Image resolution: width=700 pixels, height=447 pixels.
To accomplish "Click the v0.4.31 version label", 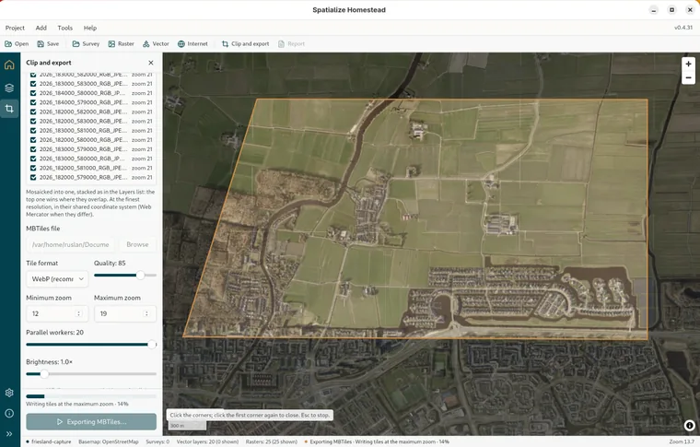I will coord(683,28).
